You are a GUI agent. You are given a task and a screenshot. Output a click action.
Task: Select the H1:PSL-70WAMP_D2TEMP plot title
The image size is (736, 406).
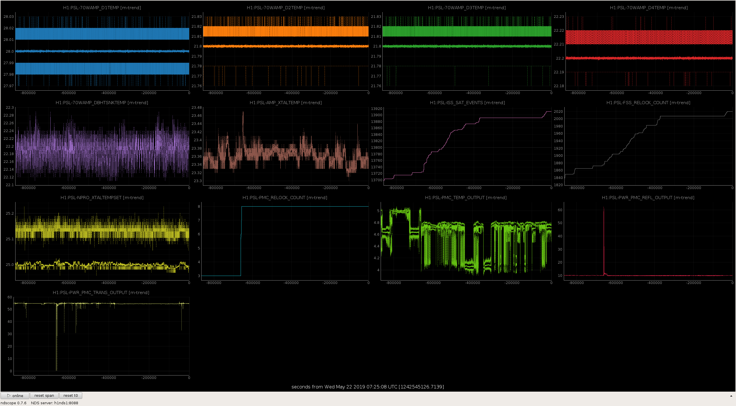[x=286, y=8]
